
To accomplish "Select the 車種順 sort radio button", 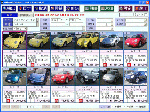I will point(113,107).
